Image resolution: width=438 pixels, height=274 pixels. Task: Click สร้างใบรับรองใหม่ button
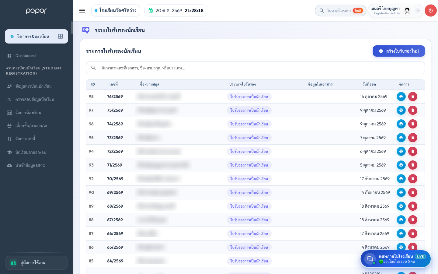[x=399, y=51]
